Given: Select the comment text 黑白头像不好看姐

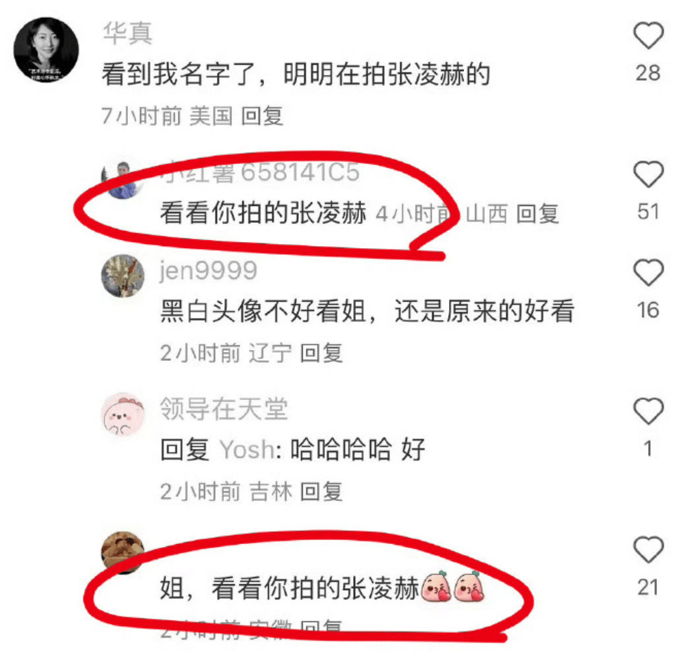Looking at the screenshot, I should (x=263, y=311).
